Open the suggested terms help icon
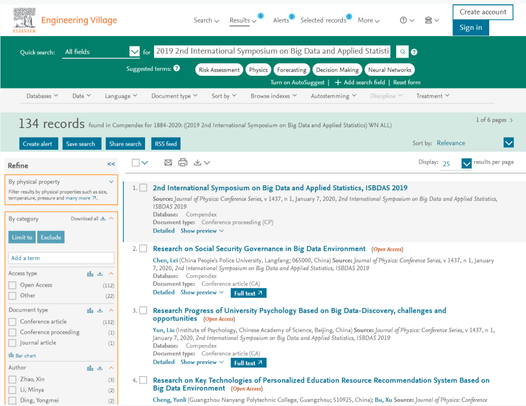The width and height of the screenshot is (526, 406). tap(177, 68)
